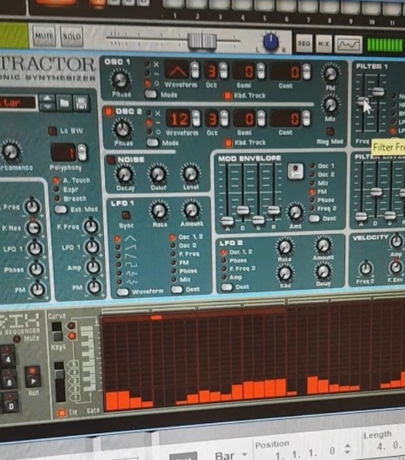405x460 pixels.
Task: Turn the Noise Color knob
Action: click(159, 174)
